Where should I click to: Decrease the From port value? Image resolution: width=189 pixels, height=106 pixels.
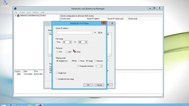click(70, 43)
